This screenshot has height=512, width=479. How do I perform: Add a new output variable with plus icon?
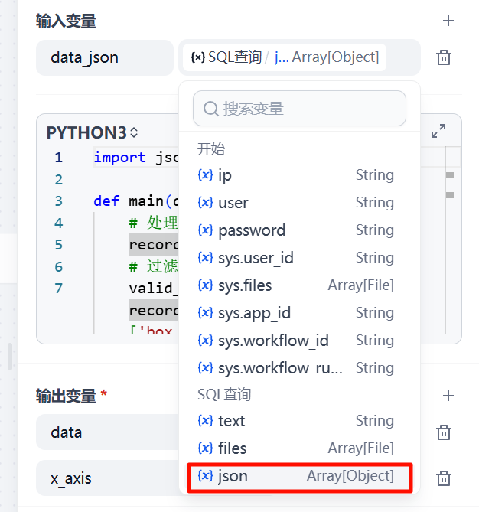pyautogui.click(x=448, y=396)
